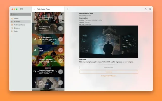Click the share icon in toolbar
Image resolution: width=162 pixels, height=101 pixels.
[146, 9]
